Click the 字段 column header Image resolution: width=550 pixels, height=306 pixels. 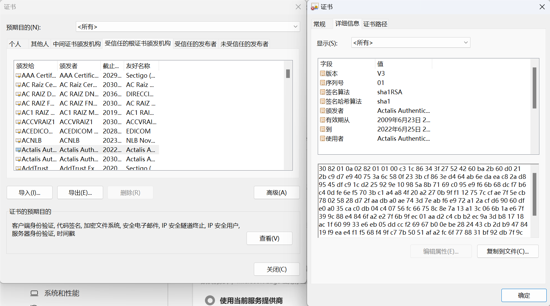(x=346, y=64)
